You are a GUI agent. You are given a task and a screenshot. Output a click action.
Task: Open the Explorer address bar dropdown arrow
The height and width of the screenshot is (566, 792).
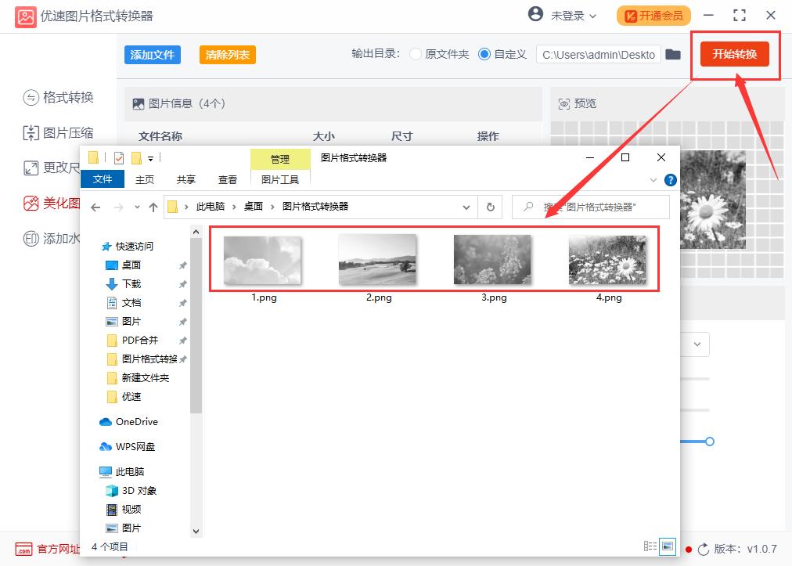pyautogui.click(x=466, y=207)
